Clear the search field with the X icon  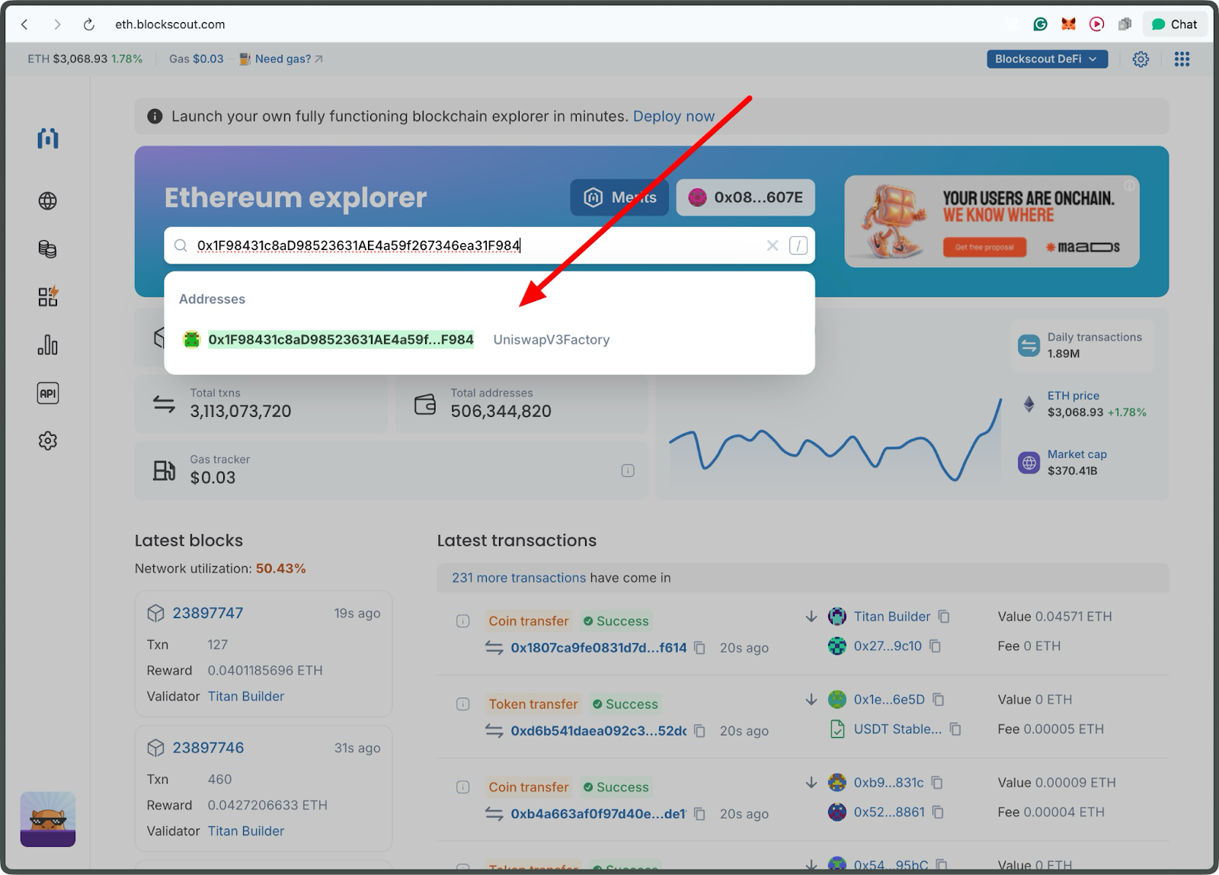[773, 245]
